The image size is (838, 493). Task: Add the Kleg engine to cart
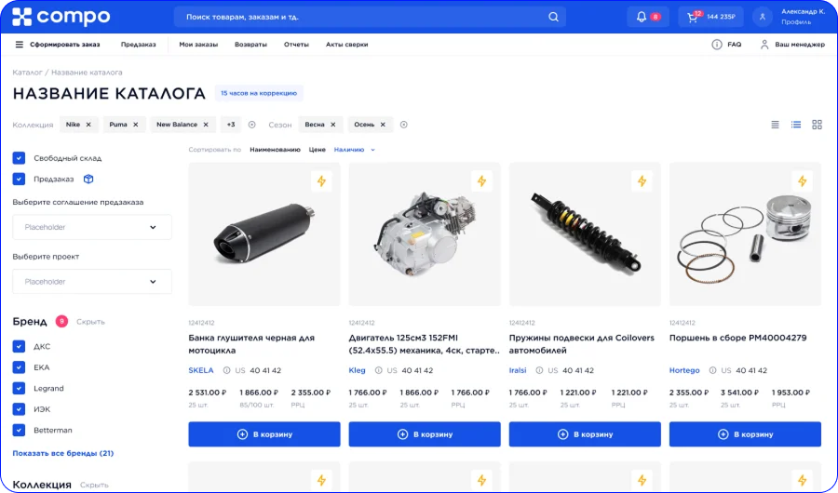point(425,434)
